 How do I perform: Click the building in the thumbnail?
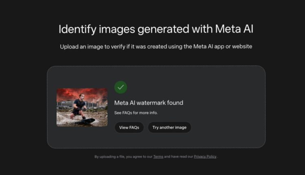click(x=65, y=105)
